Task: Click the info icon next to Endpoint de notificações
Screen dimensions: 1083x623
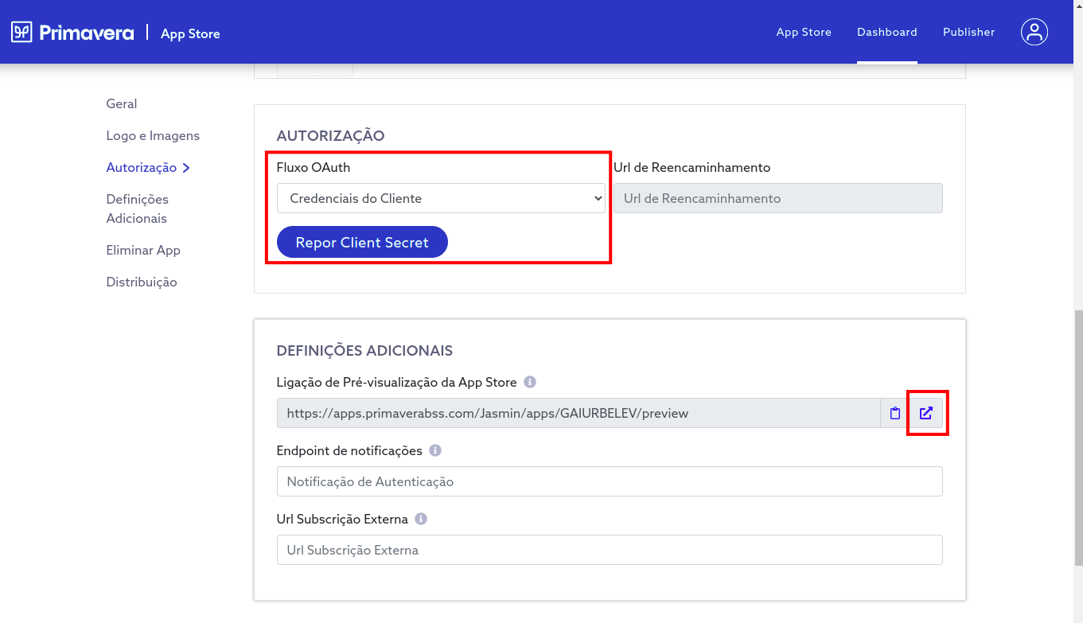Action: [434, 450]
